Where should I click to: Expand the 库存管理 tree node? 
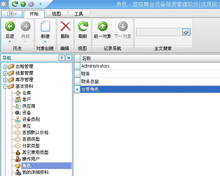[5, 80]
